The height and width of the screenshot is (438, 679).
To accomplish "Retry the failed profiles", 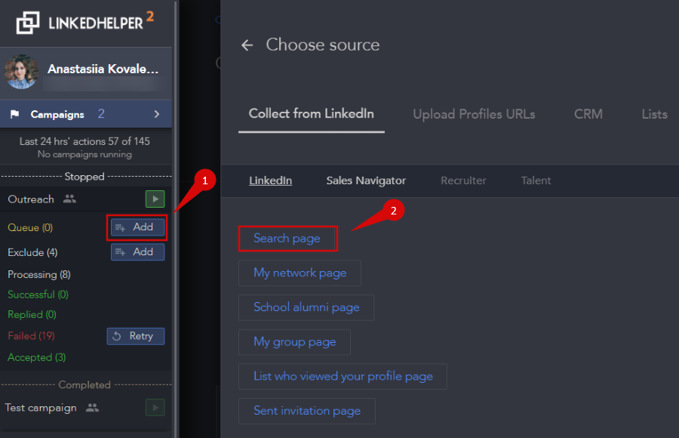I will coord(136,336).
